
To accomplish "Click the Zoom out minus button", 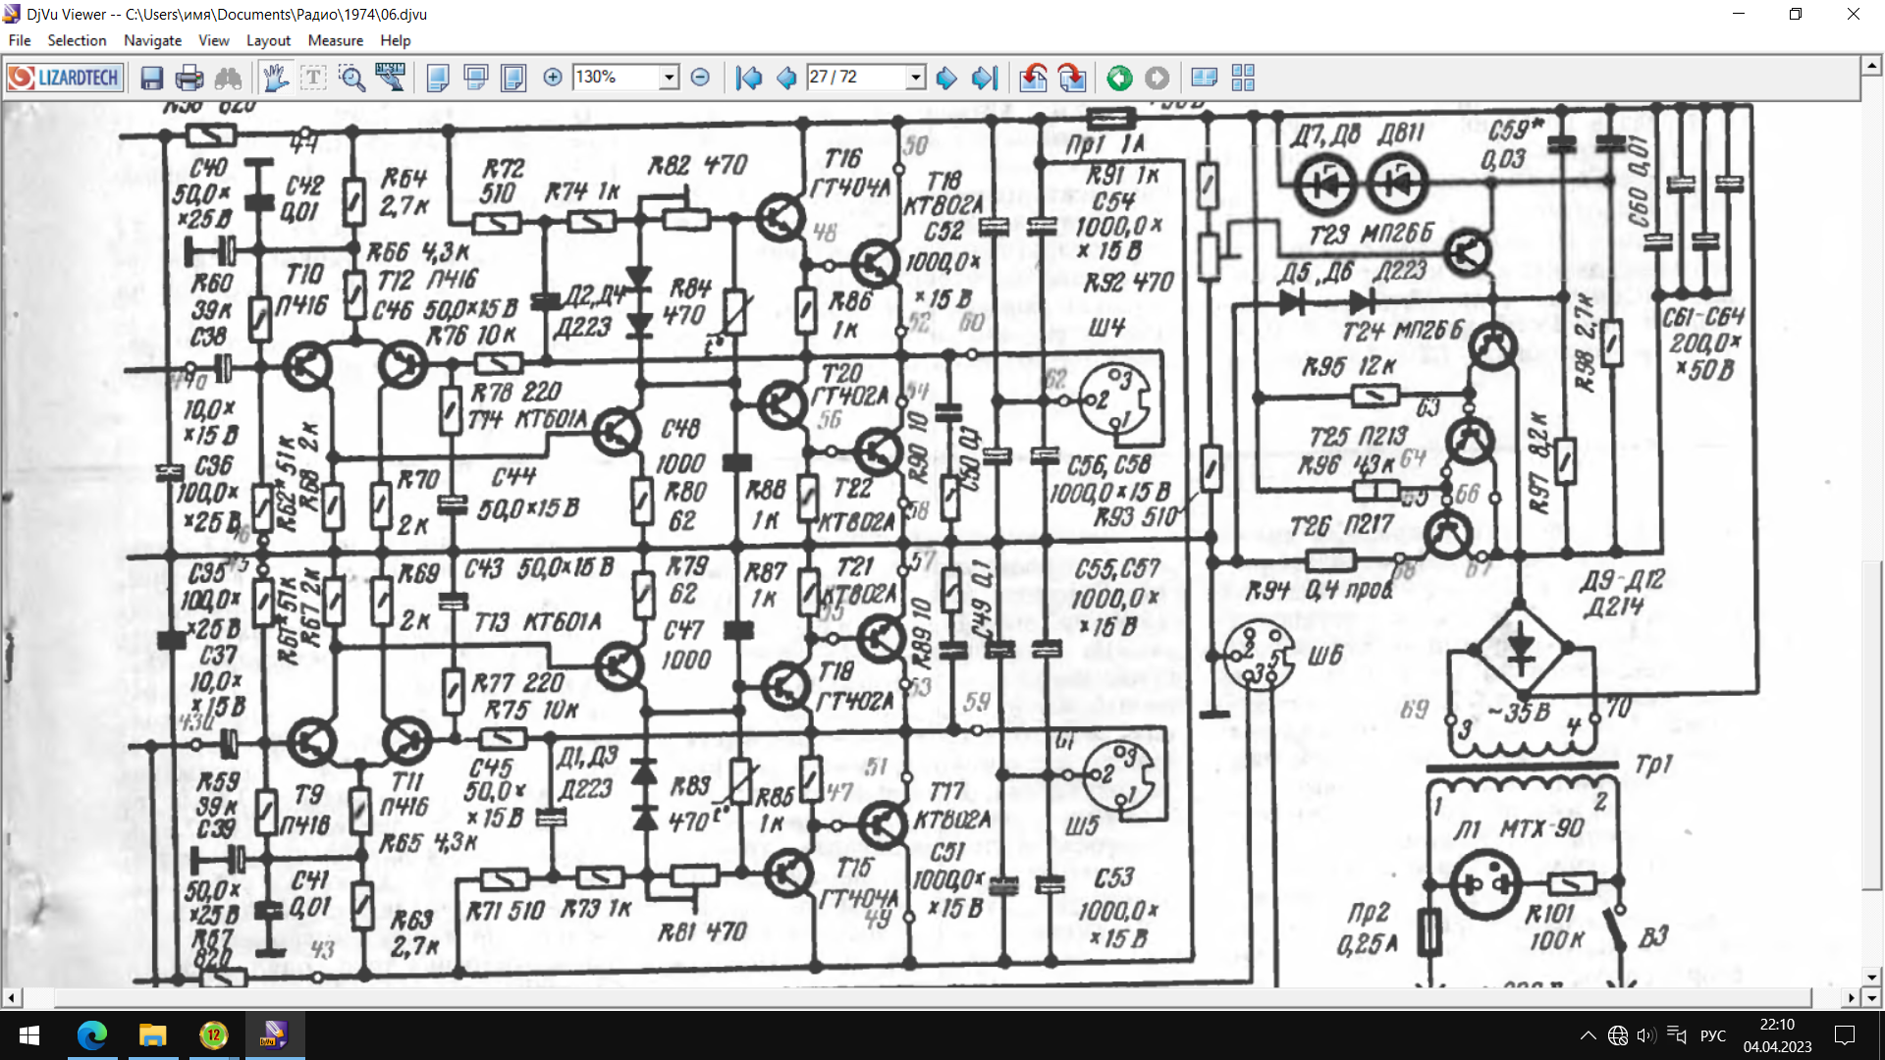I will [700, 78].
